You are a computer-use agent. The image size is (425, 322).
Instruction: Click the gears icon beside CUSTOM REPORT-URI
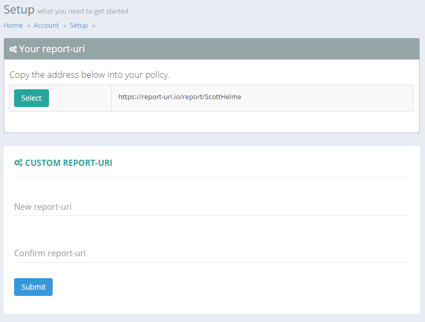coord(18,163)
